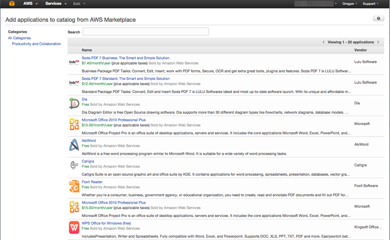
Task: Go to previous page of applications
Action: [x=323, y=42]
